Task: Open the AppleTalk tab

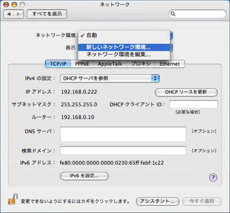Action: [110, 64]
